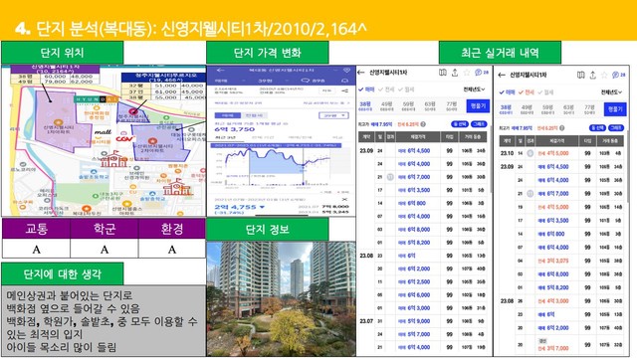Select 비교 tab in price chart
The height and width of the screenshot is (358, 637).
pyautogui.click(x=337, y=137)
